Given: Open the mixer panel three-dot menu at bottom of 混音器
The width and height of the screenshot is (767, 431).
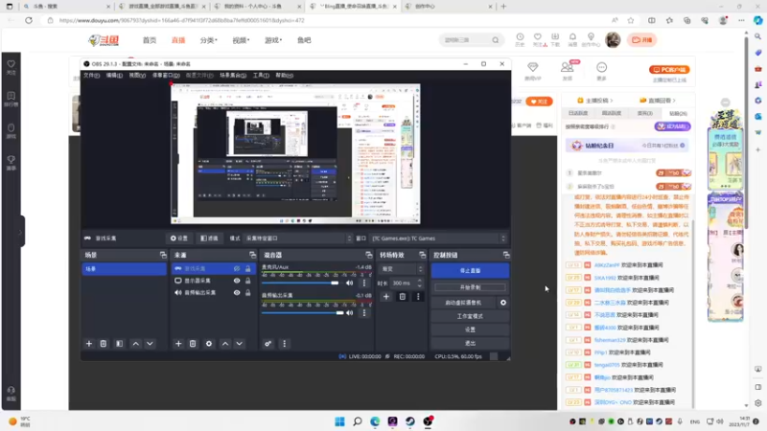Looking at the screenshot, I should (x=284, y=344).
